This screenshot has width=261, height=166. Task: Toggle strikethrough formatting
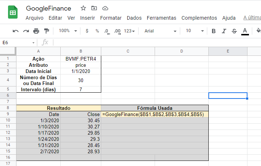tap(234, 31)
